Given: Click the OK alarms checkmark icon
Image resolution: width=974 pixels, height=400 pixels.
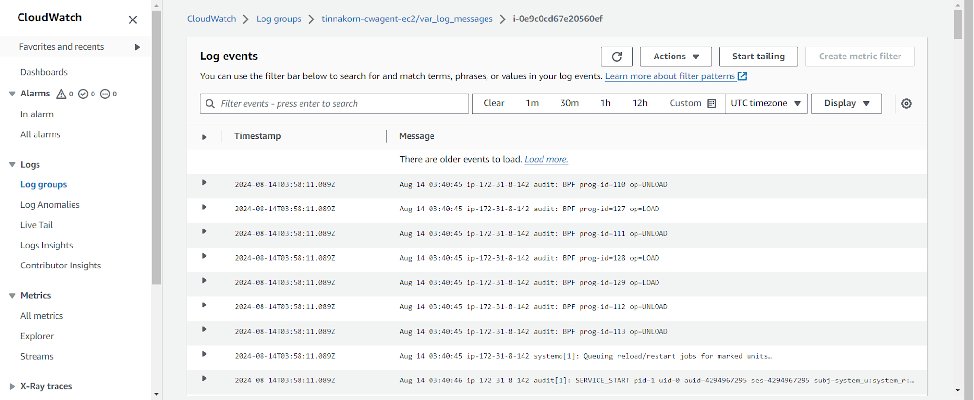Looking at the screenshot, I should pyautogui.click(x=83, y=94).
